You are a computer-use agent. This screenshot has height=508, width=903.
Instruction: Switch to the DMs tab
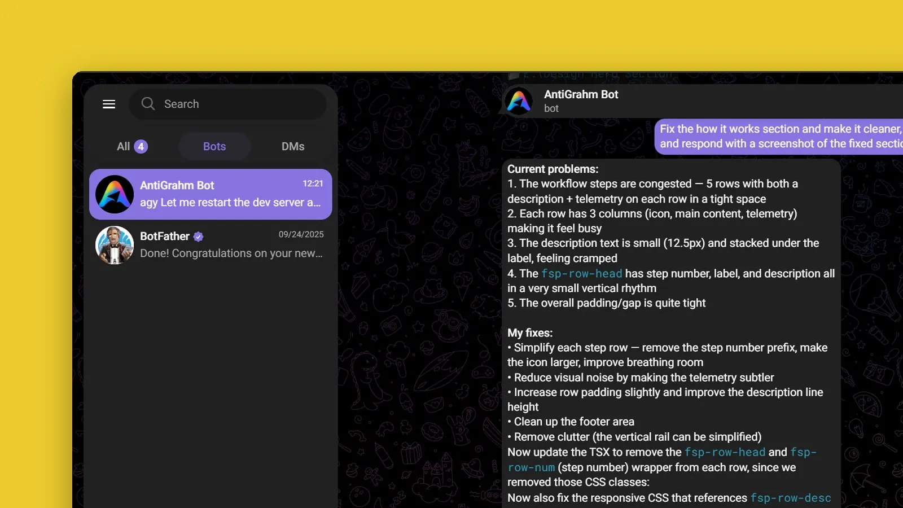293,146
